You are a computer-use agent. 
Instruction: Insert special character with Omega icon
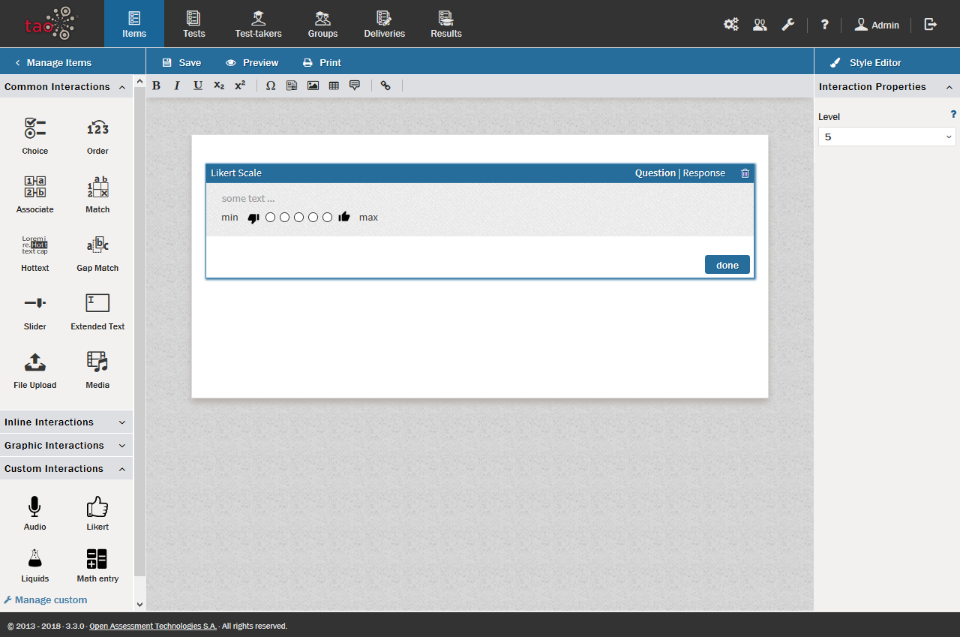point(271,86)
